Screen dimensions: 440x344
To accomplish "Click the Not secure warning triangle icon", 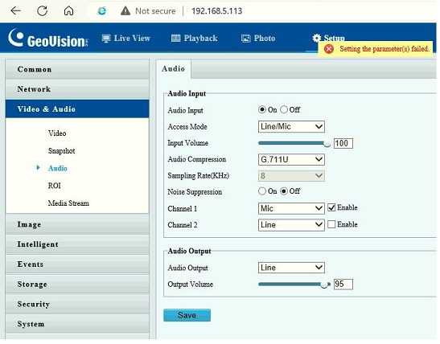I will pyautogui.click(x=125, y=11).
